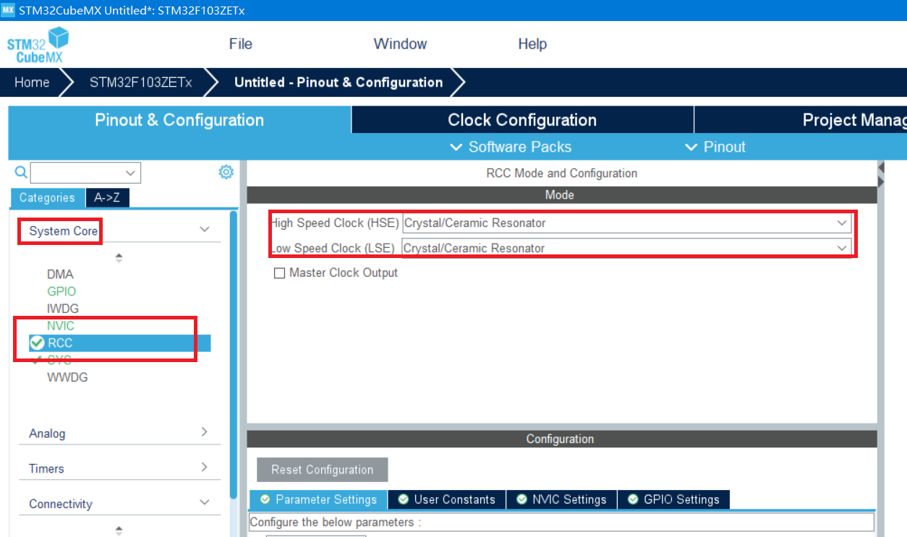Screen dimensions: 907x537
Task: Switch to the A->Z list tab
Action: (x=107, y=198)
